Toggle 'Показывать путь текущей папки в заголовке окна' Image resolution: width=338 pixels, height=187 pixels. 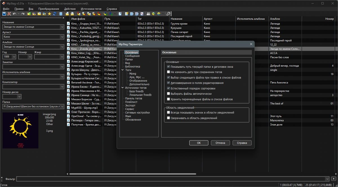click(168, 67)
